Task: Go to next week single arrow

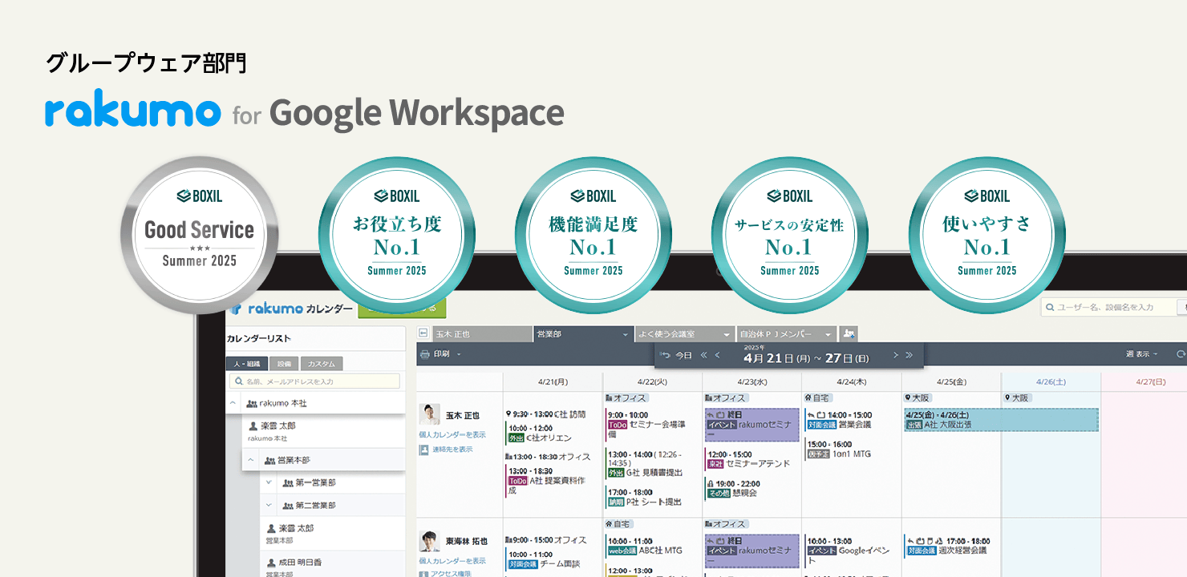Action: click(x=896, y=355)
